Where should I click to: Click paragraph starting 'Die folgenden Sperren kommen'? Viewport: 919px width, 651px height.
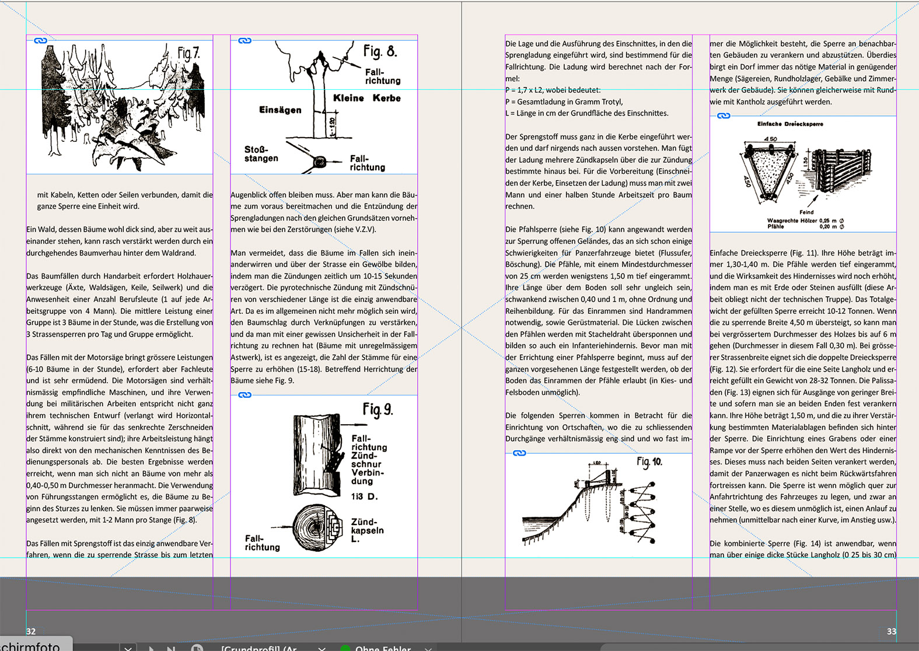tap(599, 427)
